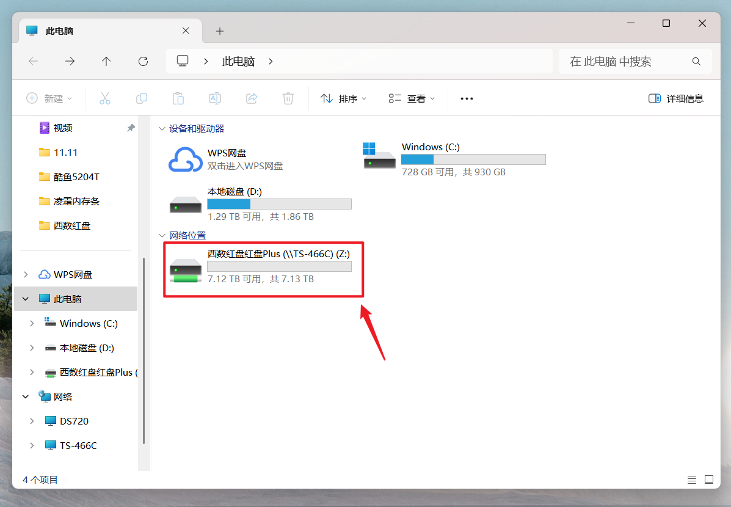Screen dimensions: 731x507
Task: Open the 新建 dropdown menu
Action: pyautogui.click(x=49, y=98)
